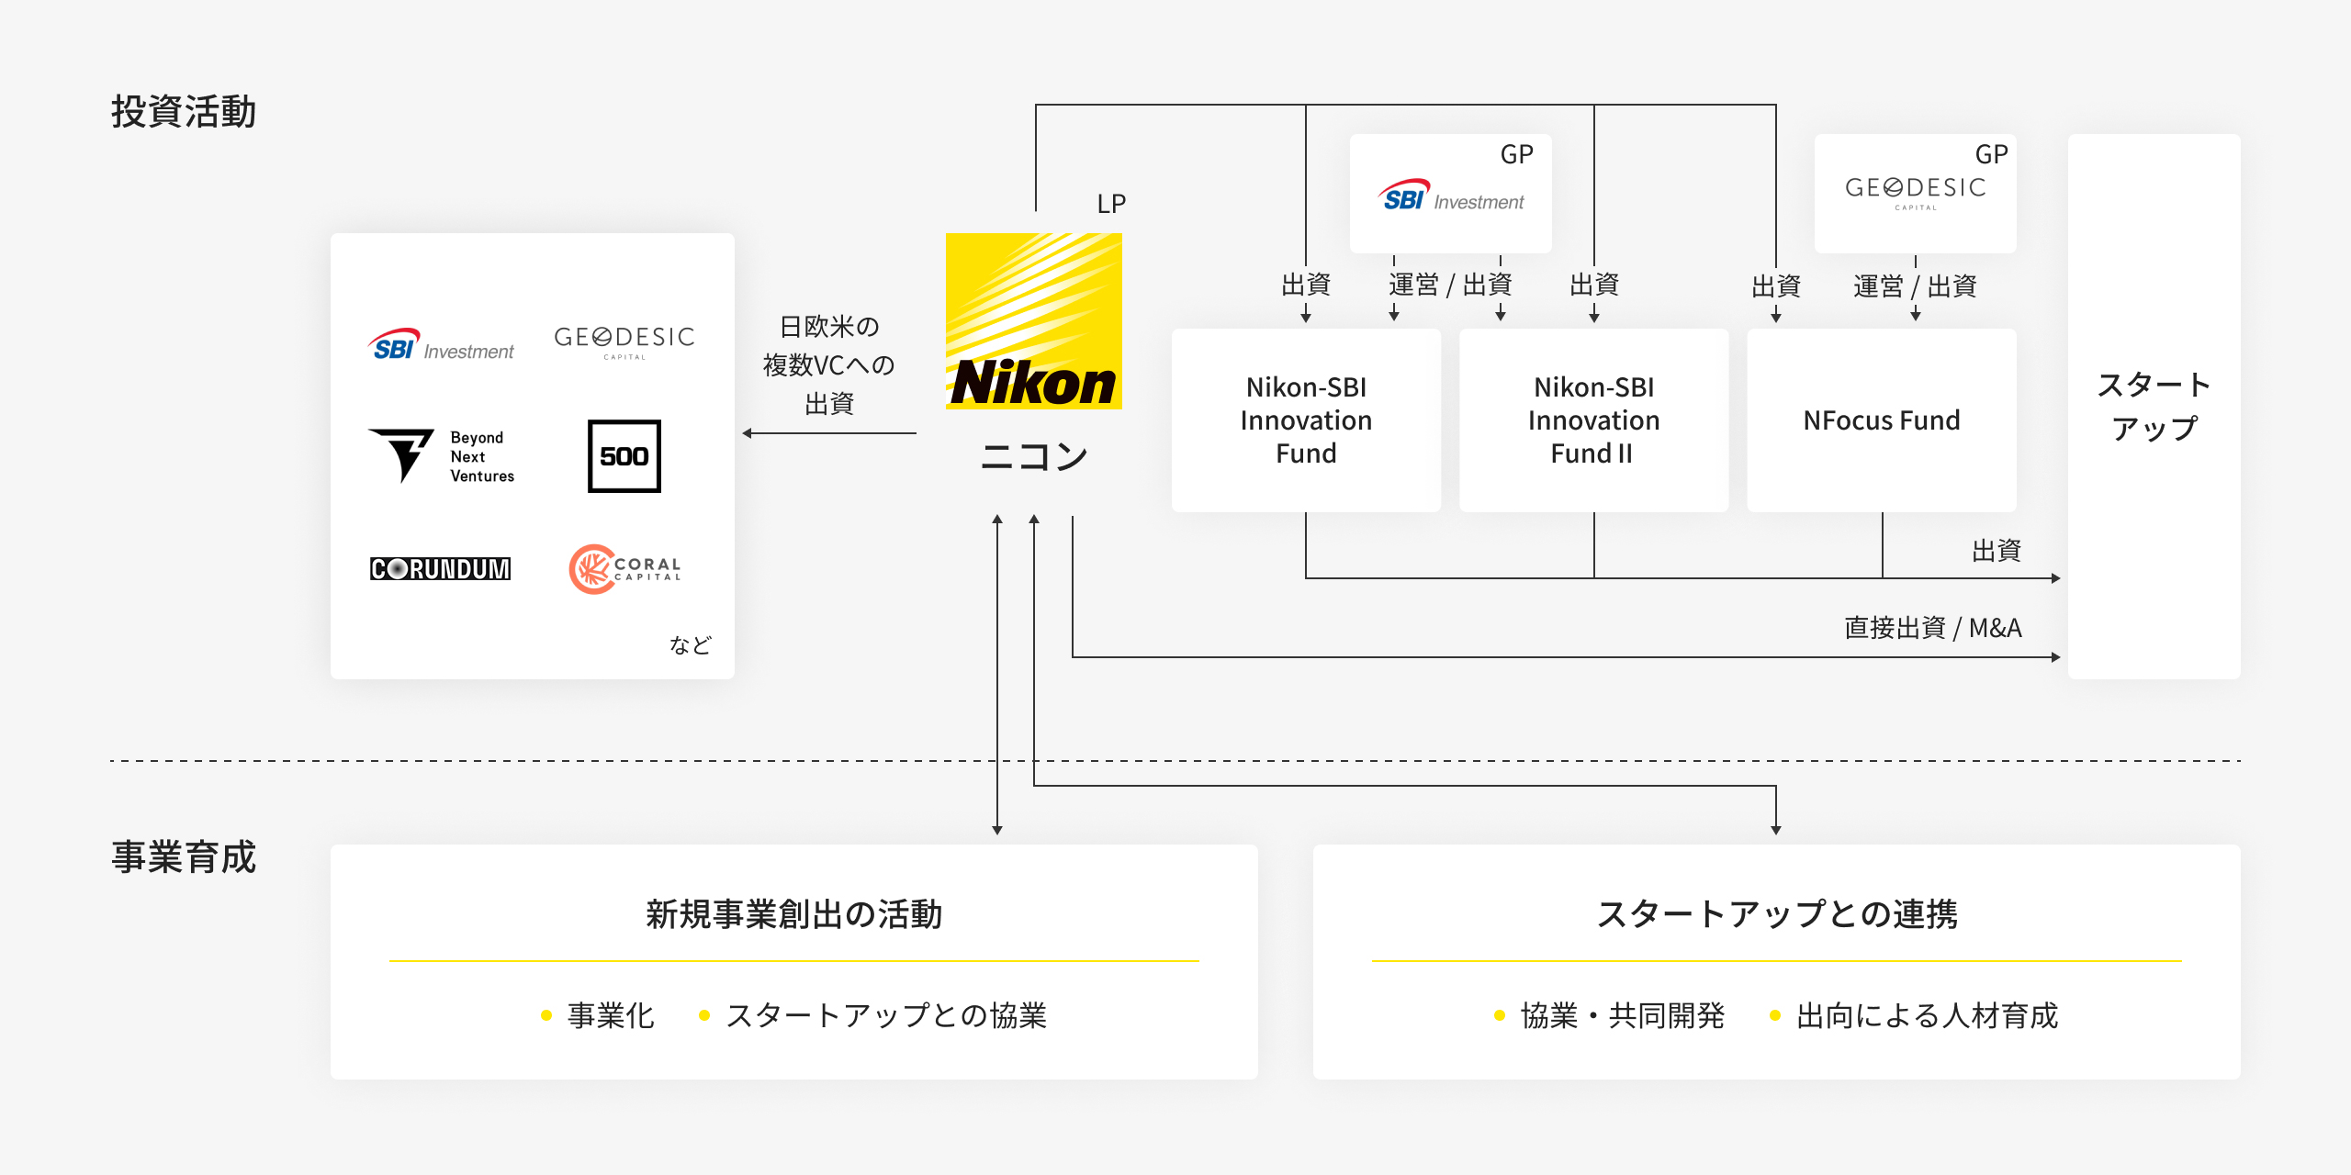
Task: Select the Nikon-SBI Innovation Fund II box
Action: 1593,420
